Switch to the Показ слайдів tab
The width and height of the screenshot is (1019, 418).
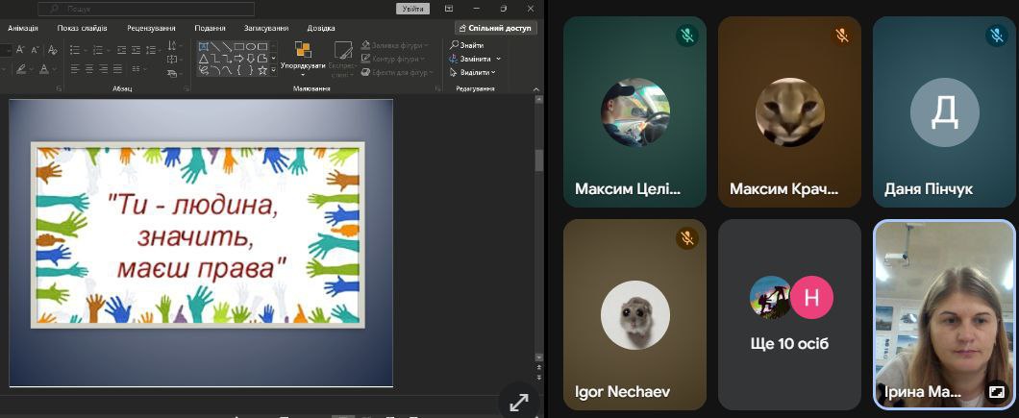pyautogui.click(x=82, y=28)
